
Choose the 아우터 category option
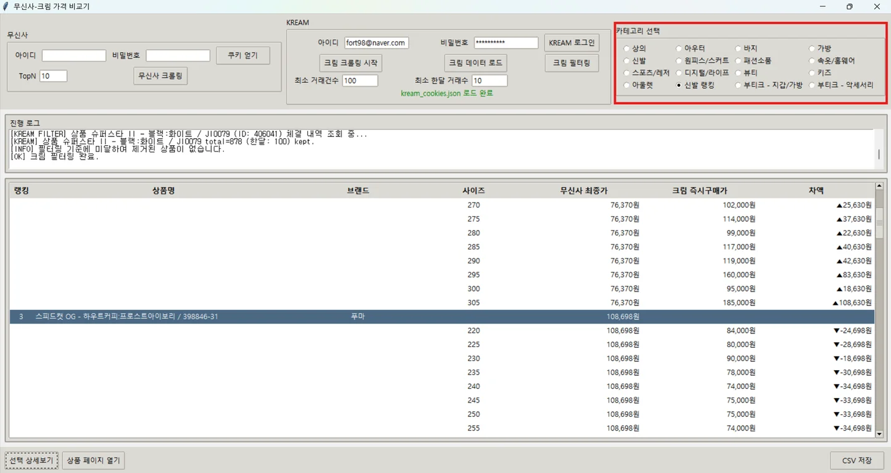(x=679, y=49)
